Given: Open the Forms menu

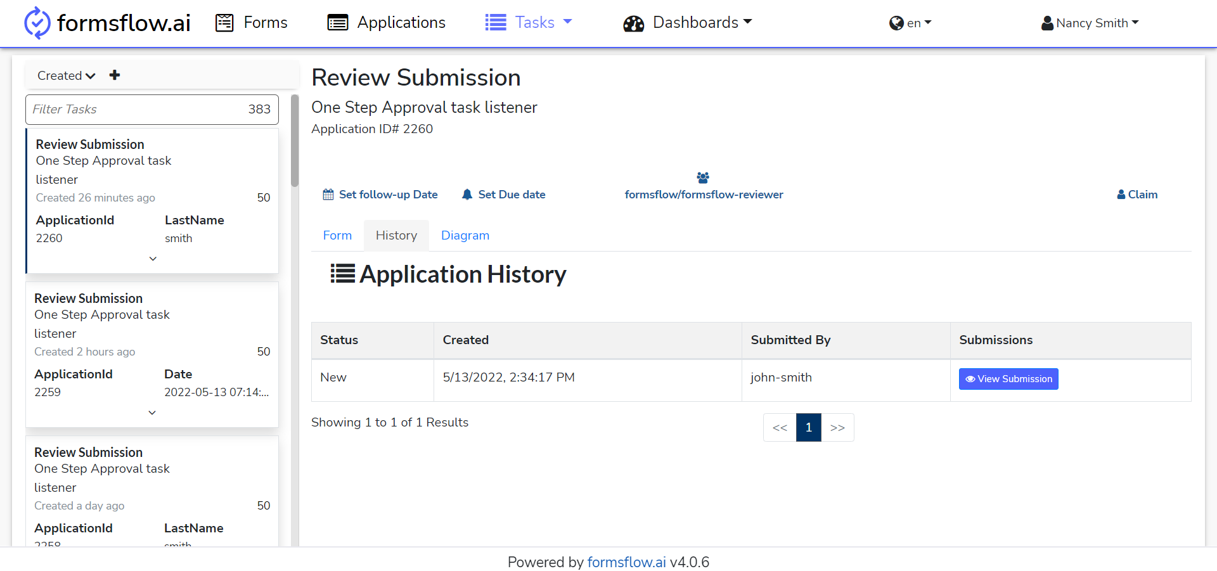Looking at the screenshot, I should click(252, 23).
